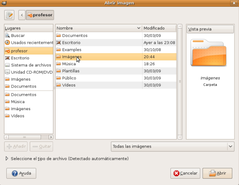Screen dimensions: 239x185
Task: Toggle the profesor path button
Action: 40,15
